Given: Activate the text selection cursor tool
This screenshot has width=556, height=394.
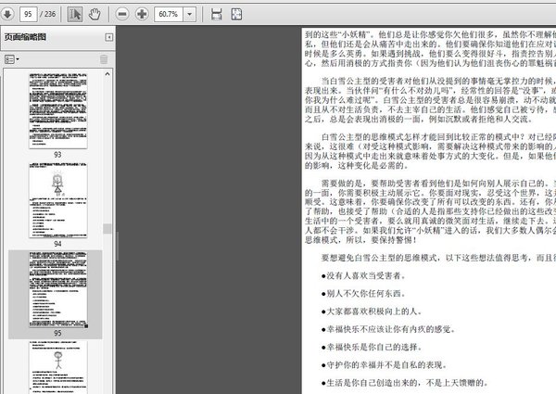Looking at the screenshot, I should 75,14.
